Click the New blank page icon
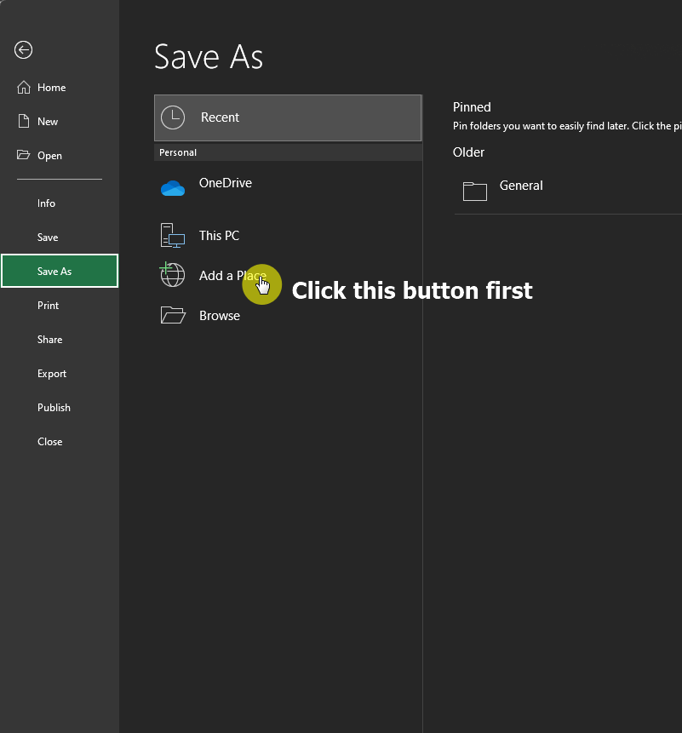This screenshot has height=733, width=682. coord(23,122)
